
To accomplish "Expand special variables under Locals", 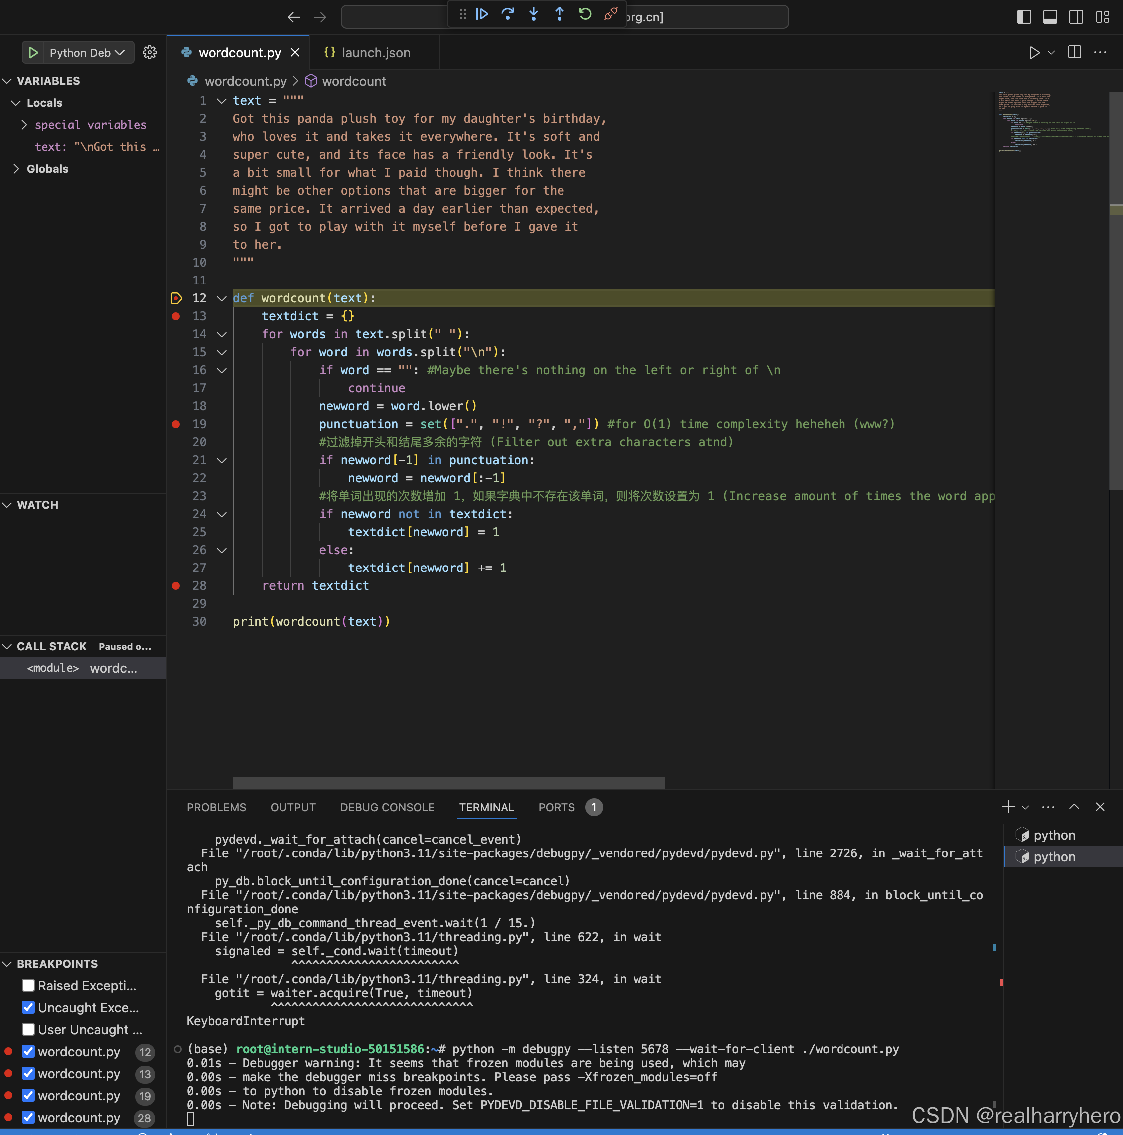I will click(23, 125).
